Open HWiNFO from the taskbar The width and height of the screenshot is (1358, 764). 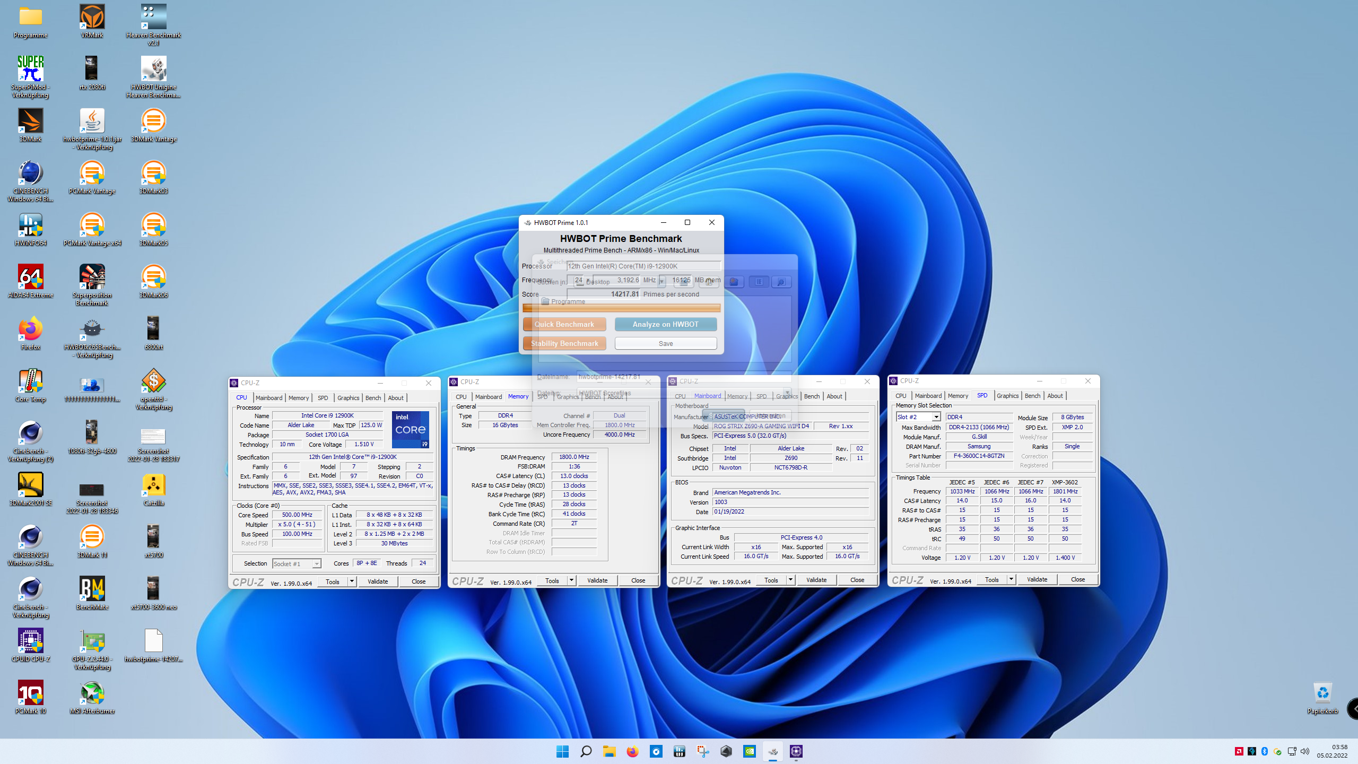tap(680, 751)
